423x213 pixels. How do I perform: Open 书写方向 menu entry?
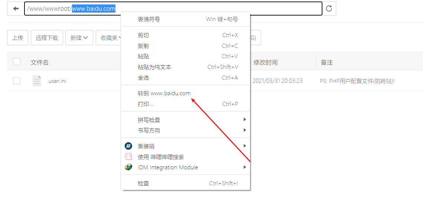click(186, 130)
